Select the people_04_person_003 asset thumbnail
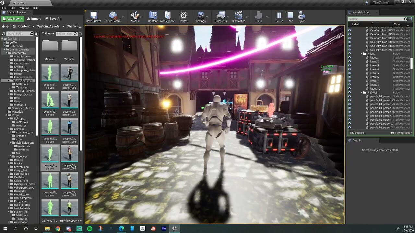 pyautogui.click(x=69, y=153)
